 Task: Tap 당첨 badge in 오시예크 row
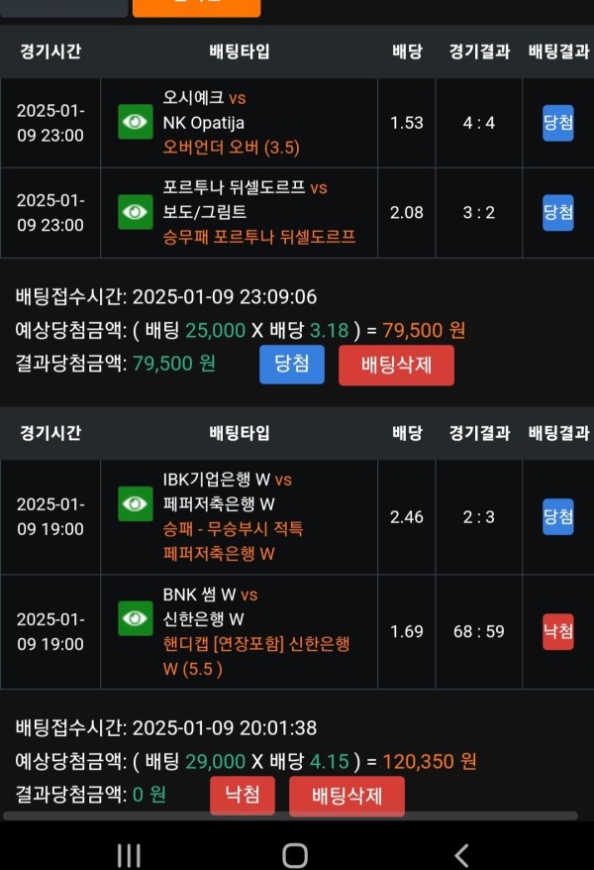(x=558, y=123)
